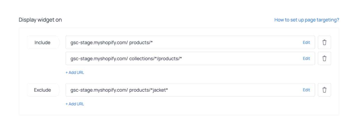Edit the products/*jacket* exclude rule
The height and width of the screenshot is (133, 358).
pos(306,90)
